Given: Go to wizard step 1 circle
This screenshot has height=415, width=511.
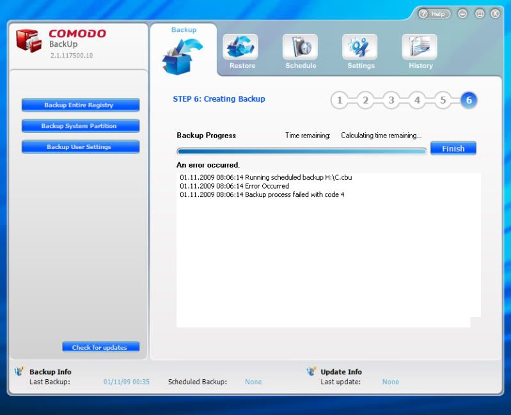Looking at the screenshot, I should coord(340,100).
